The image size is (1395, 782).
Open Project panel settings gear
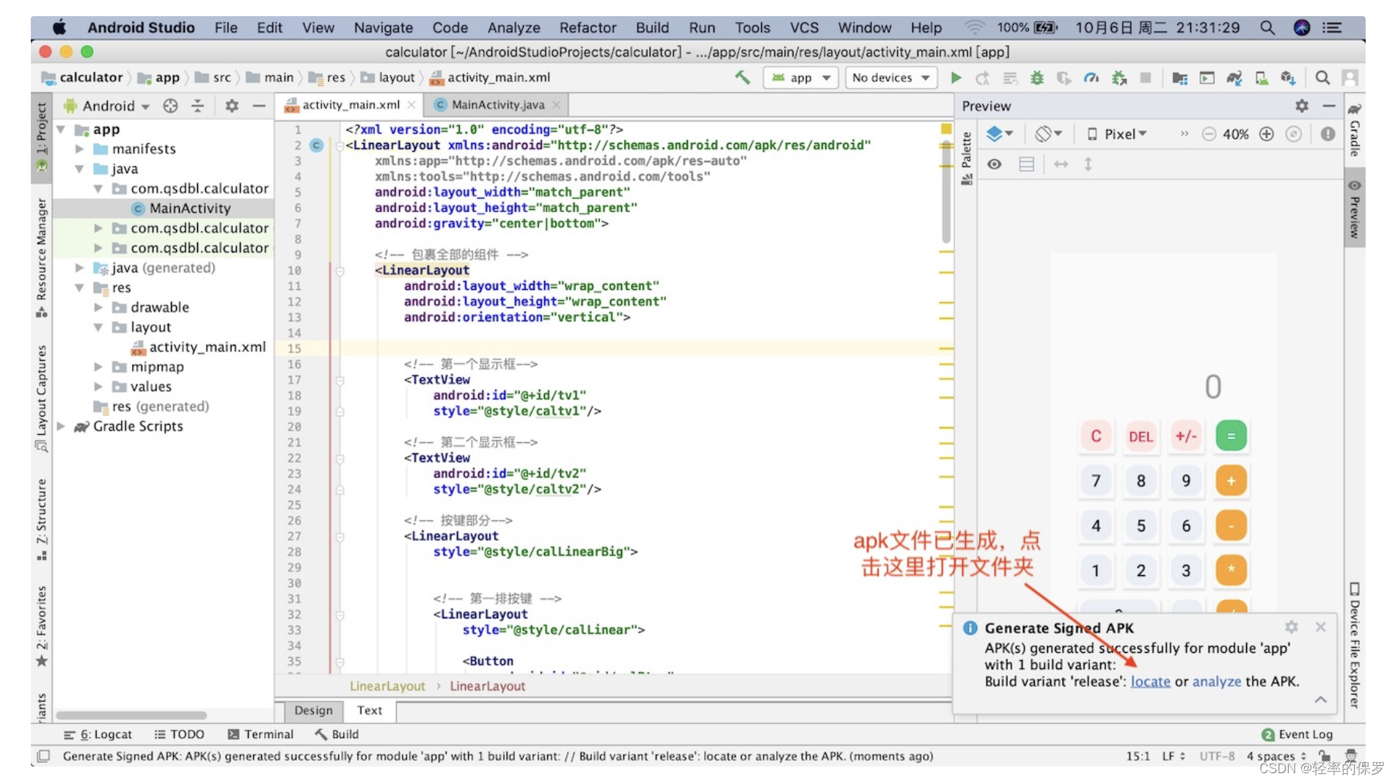(232, 106)
